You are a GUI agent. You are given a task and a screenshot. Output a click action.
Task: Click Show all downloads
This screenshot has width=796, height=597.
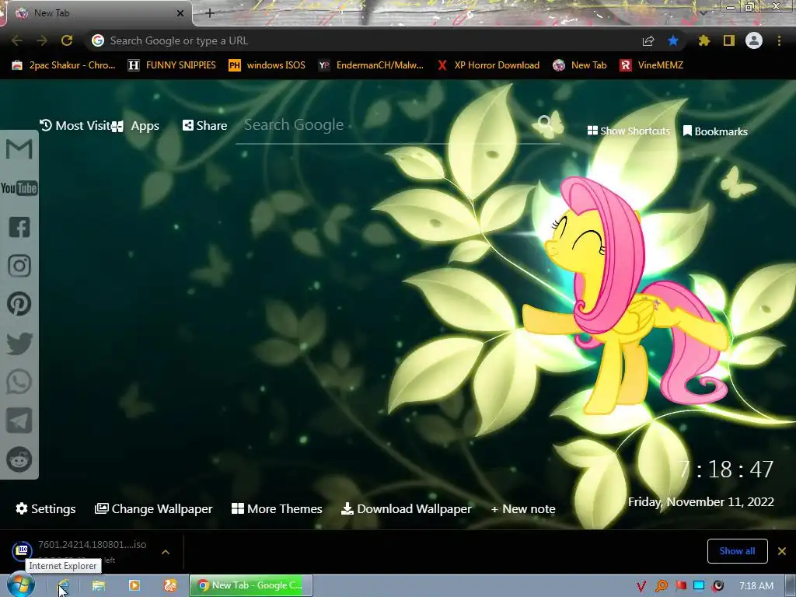pos(737,551)
